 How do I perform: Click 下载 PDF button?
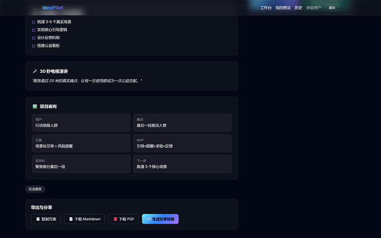pyautogui.click(x=124, y=219)
